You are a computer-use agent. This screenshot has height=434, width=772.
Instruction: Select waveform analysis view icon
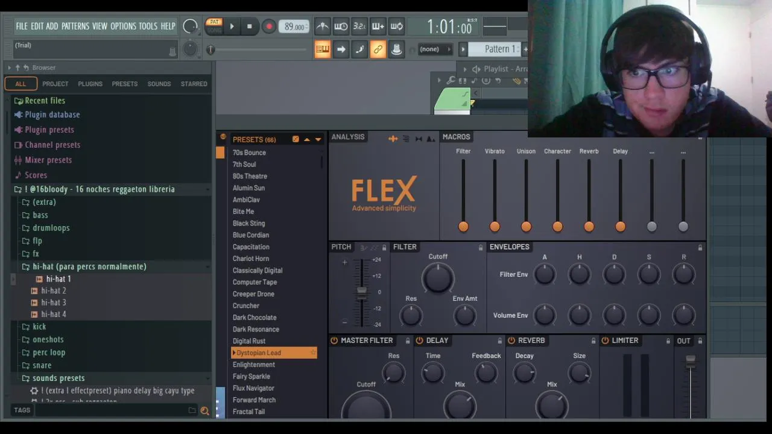393,139
